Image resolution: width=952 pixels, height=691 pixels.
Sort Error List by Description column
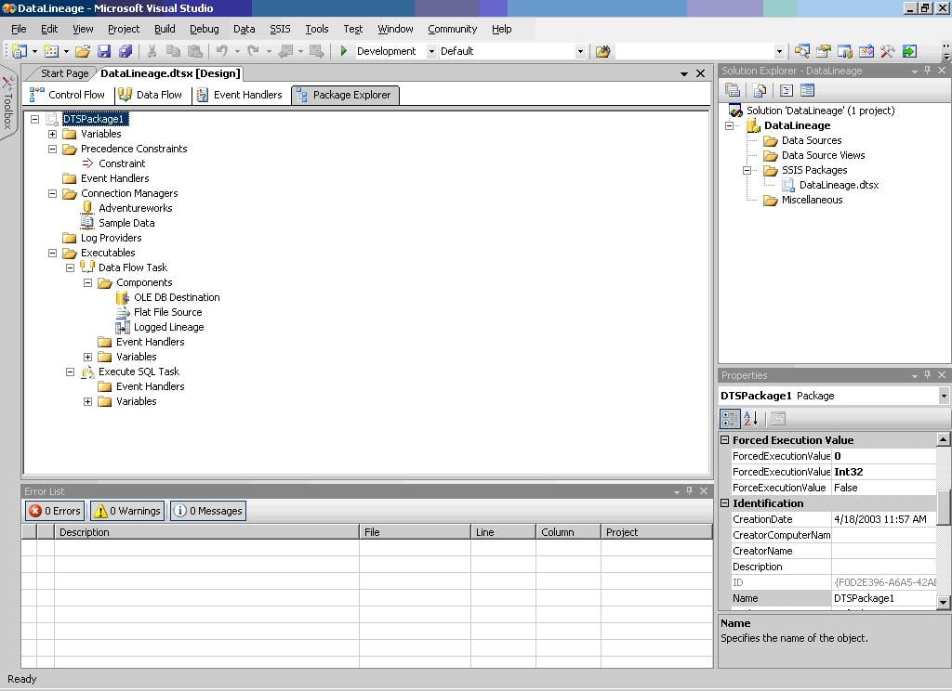pos(206,532)
